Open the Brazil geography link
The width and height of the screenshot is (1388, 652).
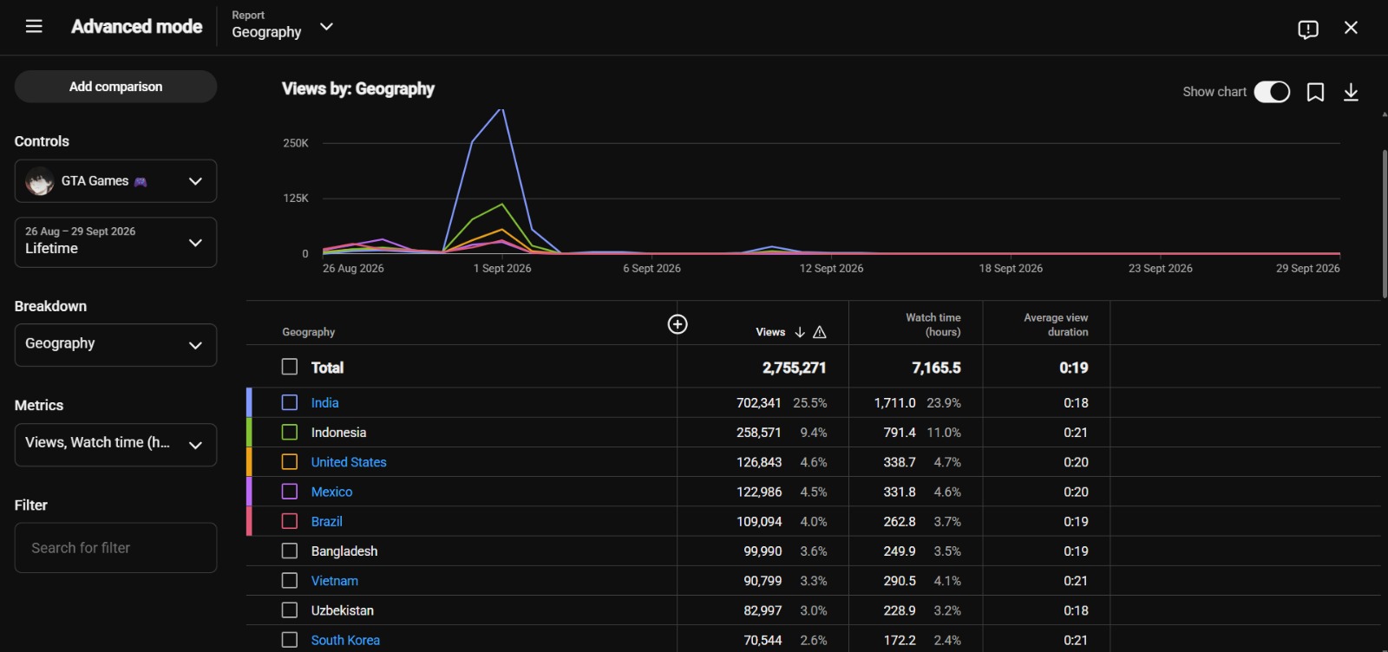(x=327, y=521)
